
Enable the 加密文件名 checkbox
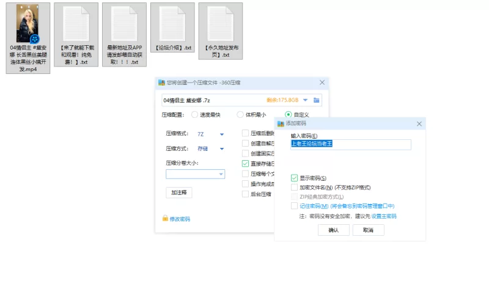click(x=295, y=188)
